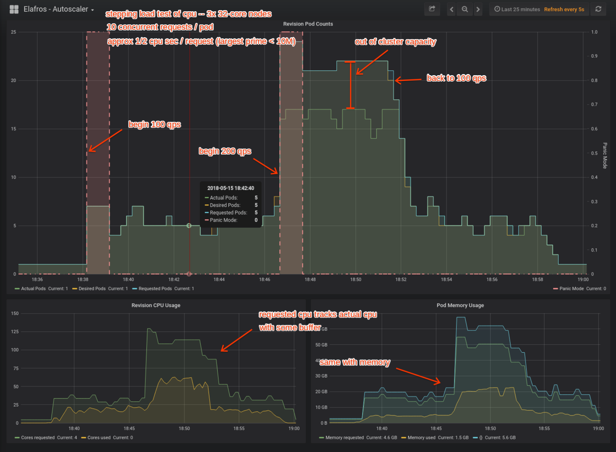Open the Revision Pod Counts panel menu
Image resolution: width=616 pixels, height=452 pixels.
point(308,24)
